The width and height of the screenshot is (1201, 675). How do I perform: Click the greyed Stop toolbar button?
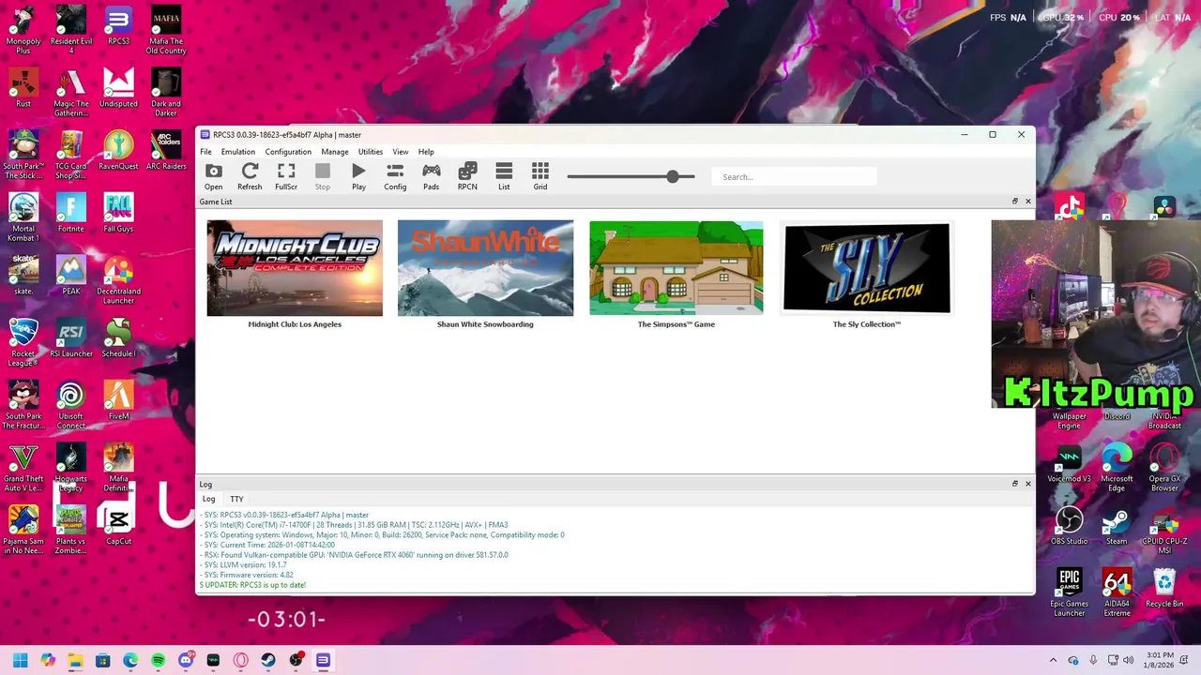point(323,175)
